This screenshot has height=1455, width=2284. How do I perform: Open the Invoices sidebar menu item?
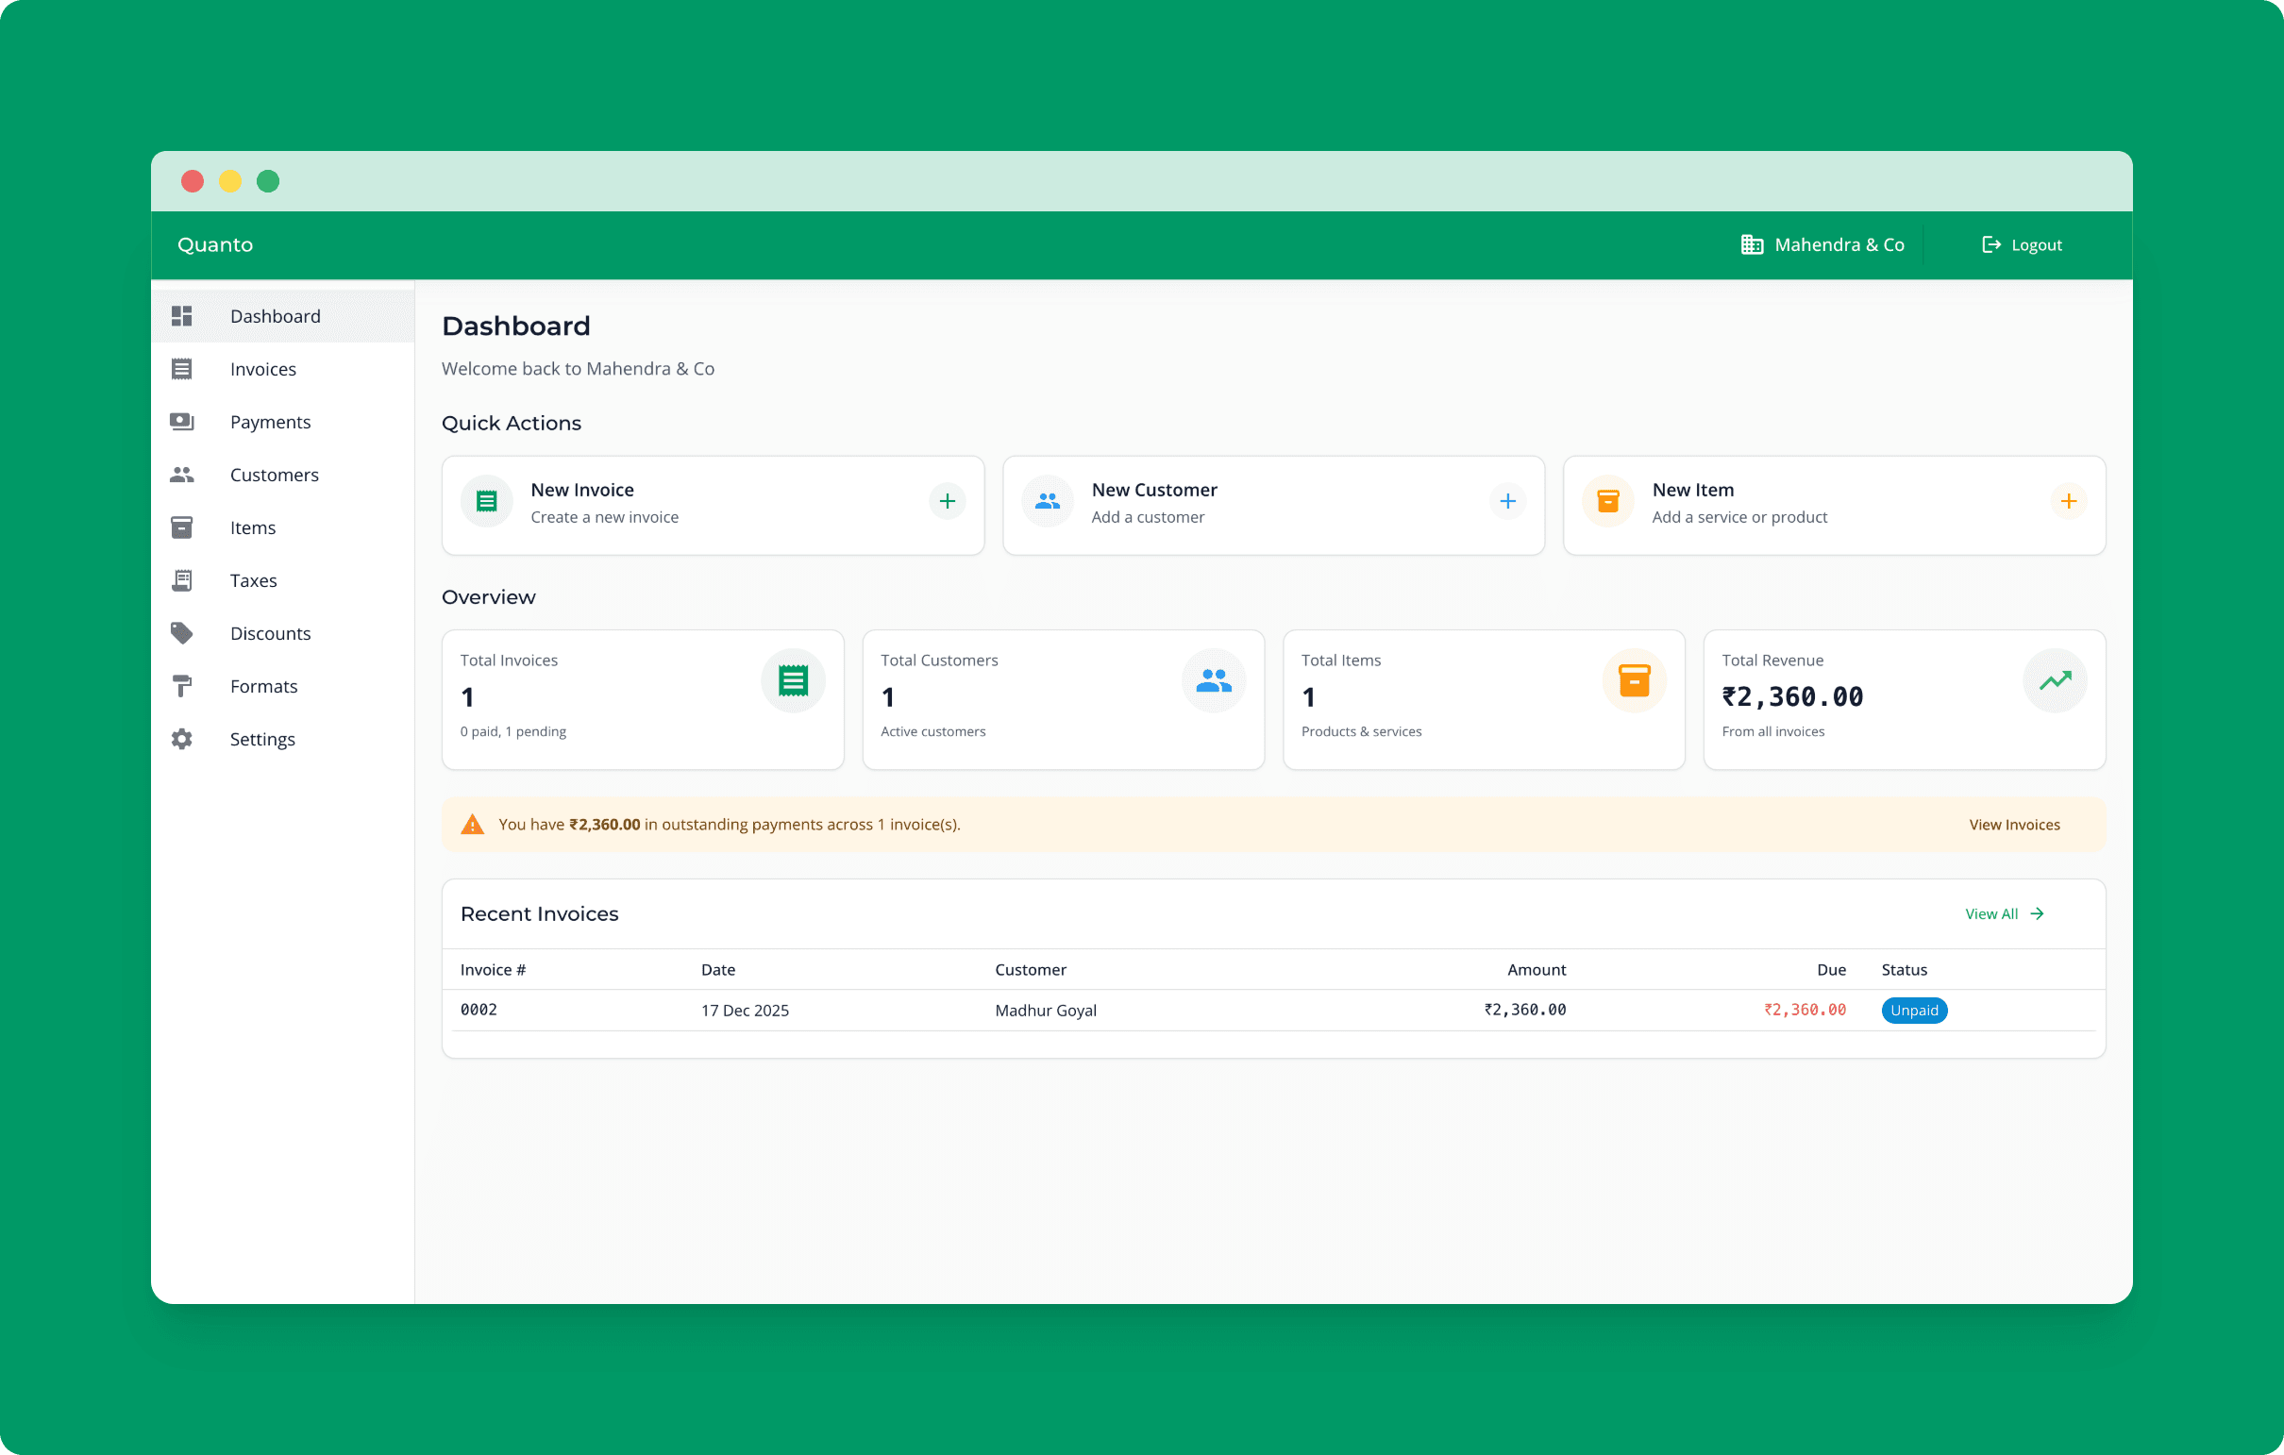click(262, 369)
